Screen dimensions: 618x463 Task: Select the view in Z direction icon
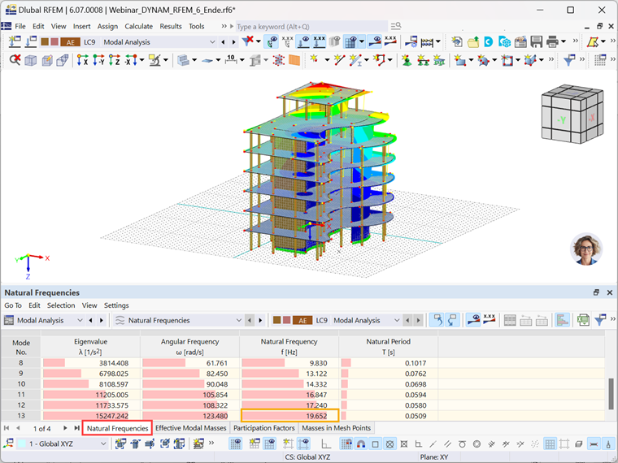pyautogui.click(x=115, y=60)
